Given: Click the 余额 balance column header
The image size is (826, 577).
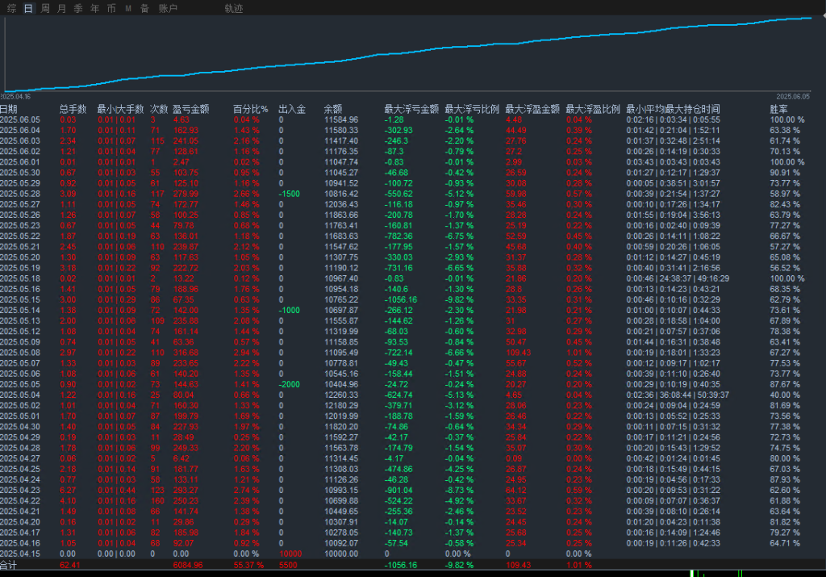Looking at the screenshot, I should (x=333, y=109).
